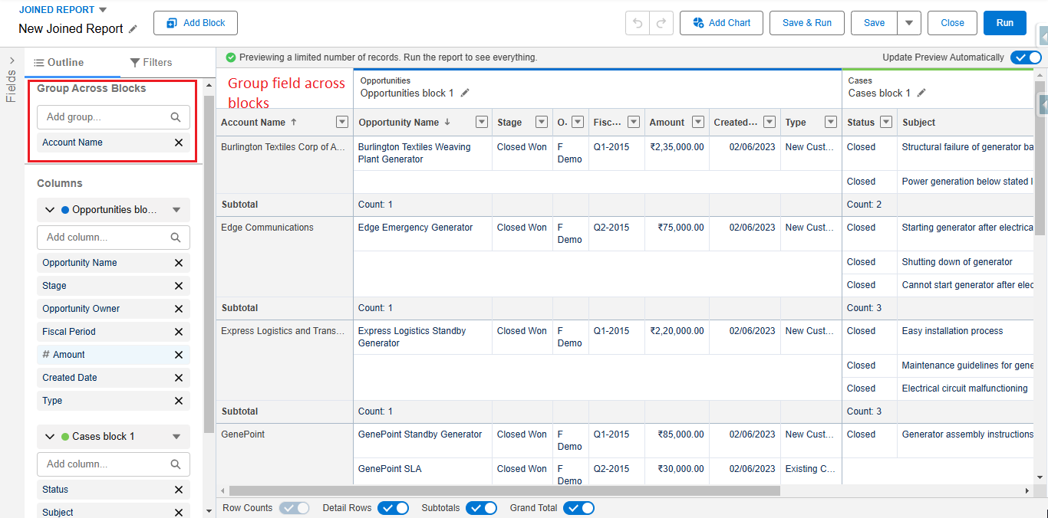Image resolution: width=1048 pixels, height=518 pixels.
Task: Click the redo arrow icon
Action: (661, 23)
